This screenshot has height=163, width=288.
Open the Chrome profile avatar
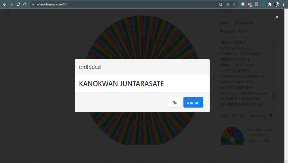tap(277, 4)
